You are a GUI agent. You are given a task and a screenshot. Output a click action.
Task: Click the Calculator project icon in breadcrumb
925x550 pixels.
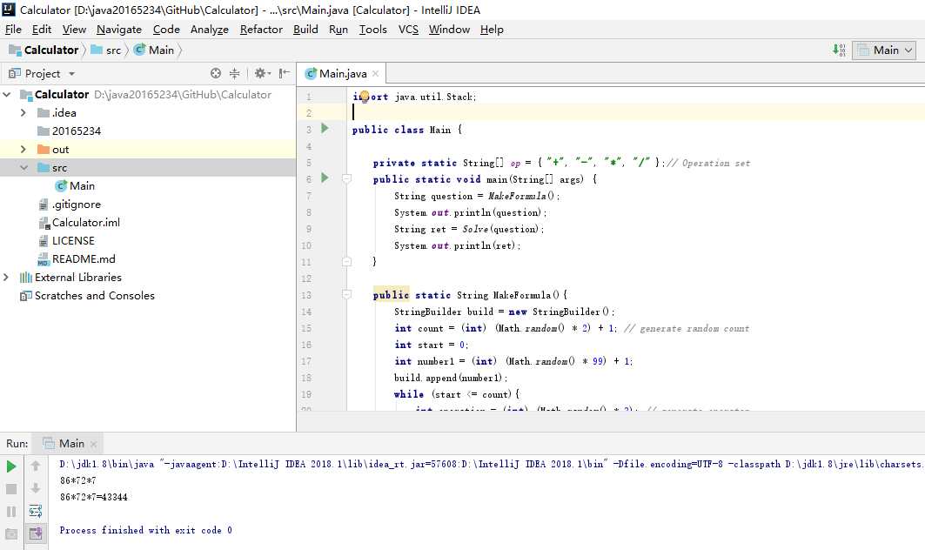point(15,50)
